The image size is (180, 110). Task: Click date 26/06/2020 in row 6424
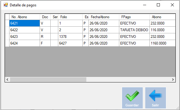coord(104,43)
